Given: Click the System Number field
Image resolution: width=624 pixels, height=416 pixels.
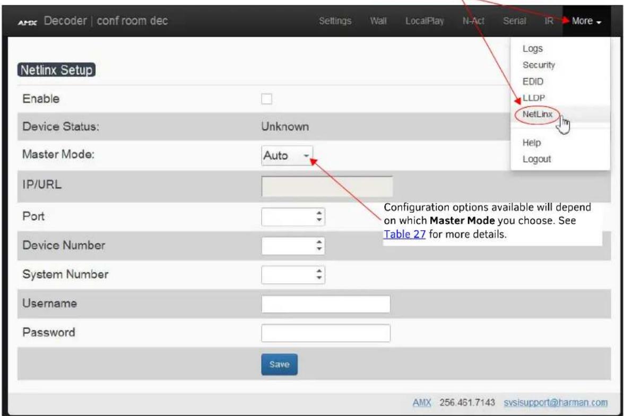Looking at the screenshot, I should click(293, 275).
